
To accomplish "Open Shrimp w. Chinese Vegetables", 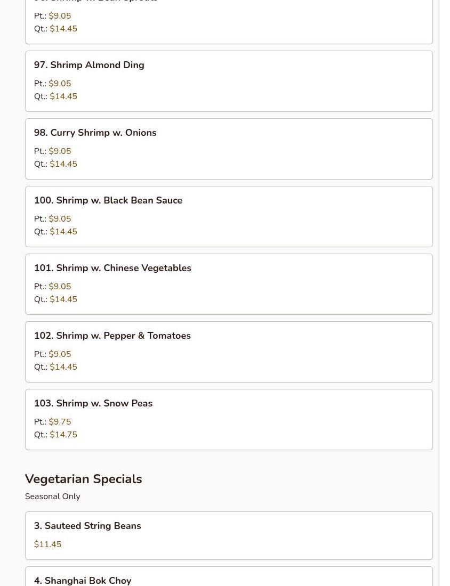I will pos(112,268).
